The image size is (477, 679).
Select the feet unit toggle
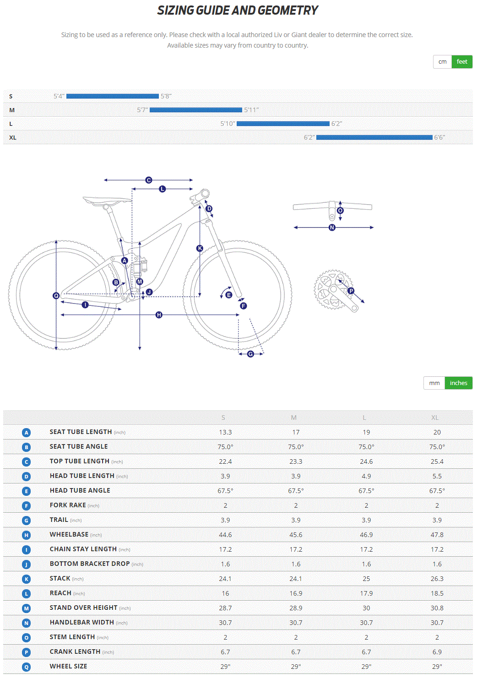tap(462, 62)
